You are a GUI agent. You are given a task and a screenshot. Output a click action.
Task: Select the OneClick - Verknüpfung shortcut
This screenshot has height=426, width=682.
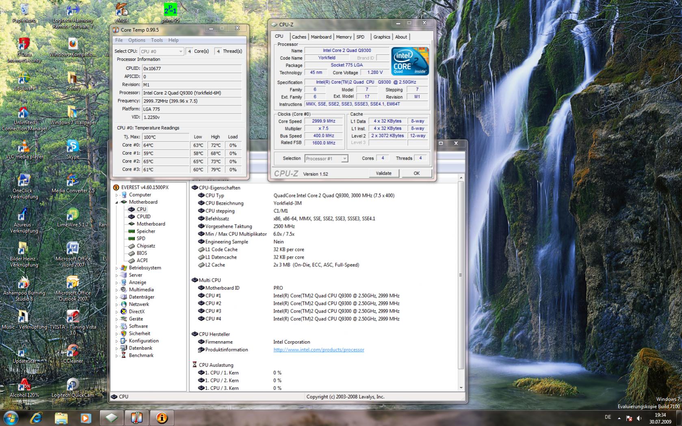(x=25, y=186)
